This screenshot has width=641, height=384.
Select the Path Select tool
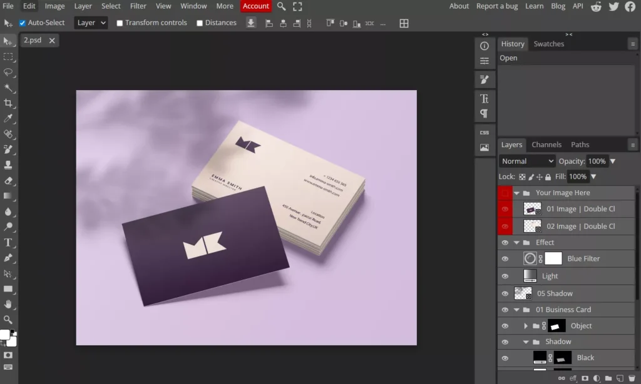[8, 273]
